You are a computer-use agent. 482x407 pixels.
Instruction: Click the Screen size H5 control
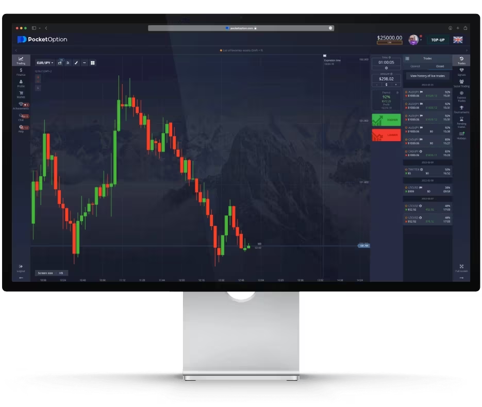click(51, 273)
